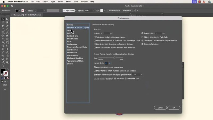Open control bar fill color dropdown arrow
The height and width of the screenshot is (120, 213).
pos(19,11)
